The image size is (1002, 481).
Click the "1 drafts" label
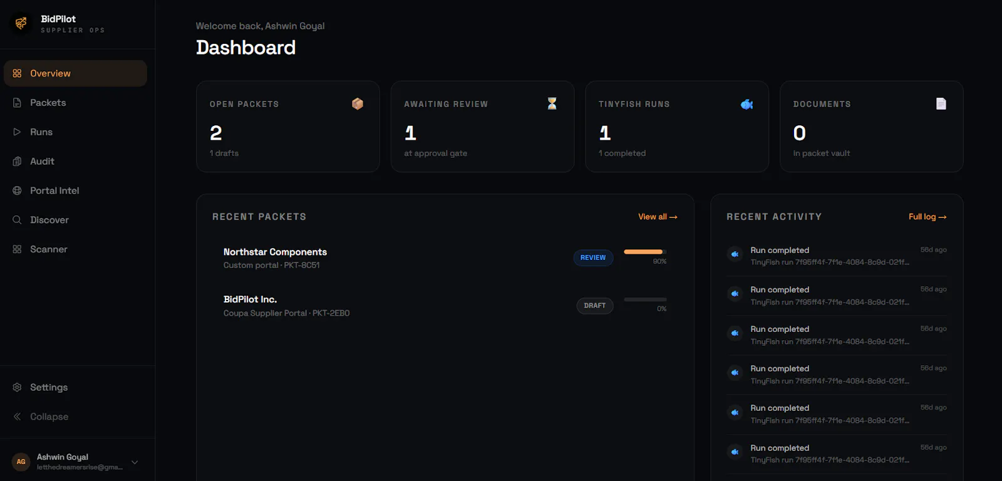[224, 153]
